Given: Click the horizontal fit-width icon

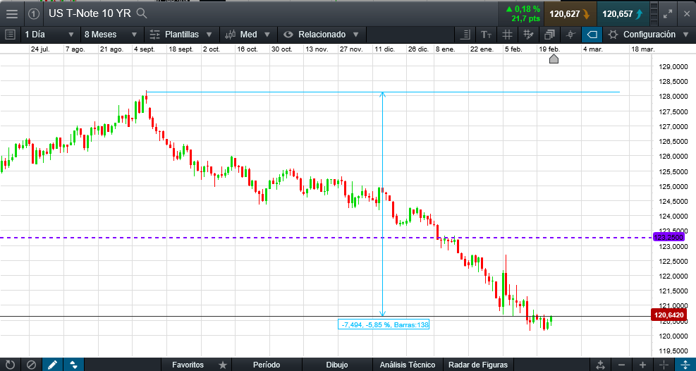Looking at the screenshot, I should coord(600,365).
